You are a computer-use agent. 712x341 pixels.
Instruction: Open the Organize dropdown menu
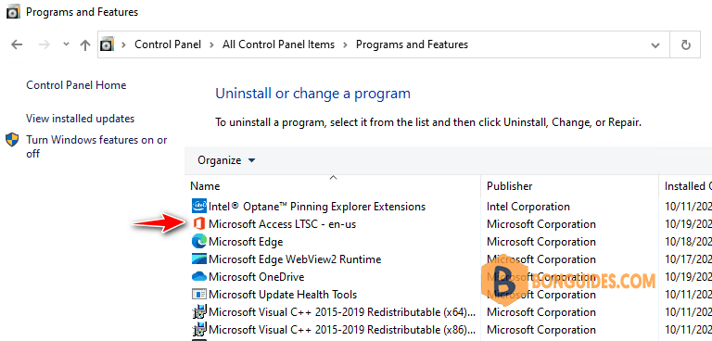(226, 160)
